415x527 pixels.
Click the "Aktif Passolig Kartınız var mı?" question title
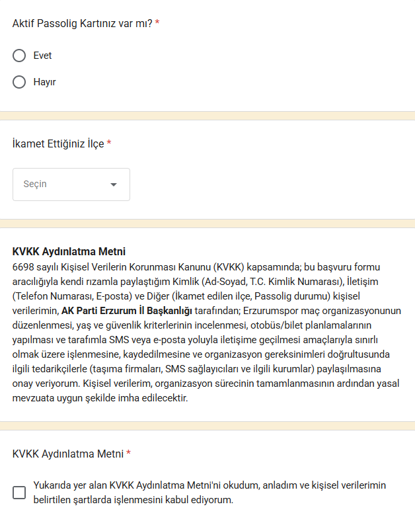[82, 23]
